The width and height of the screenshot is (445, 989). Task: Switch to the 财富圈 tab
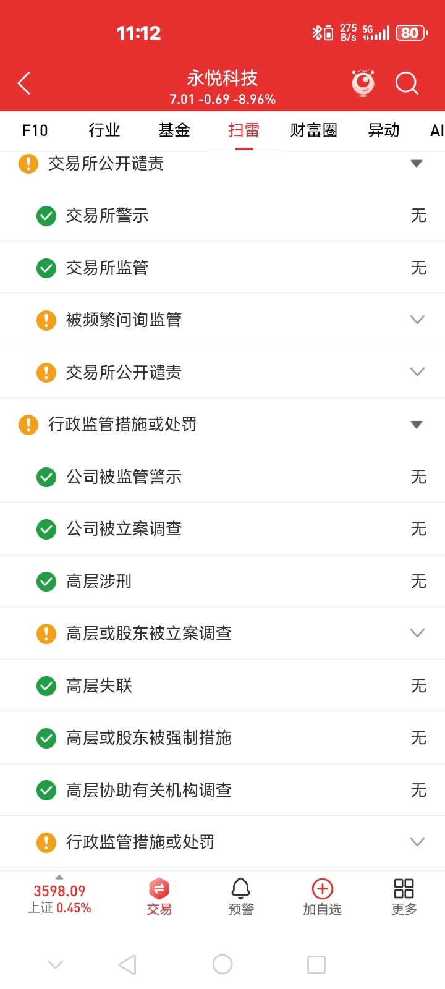[x=314, y=130]
